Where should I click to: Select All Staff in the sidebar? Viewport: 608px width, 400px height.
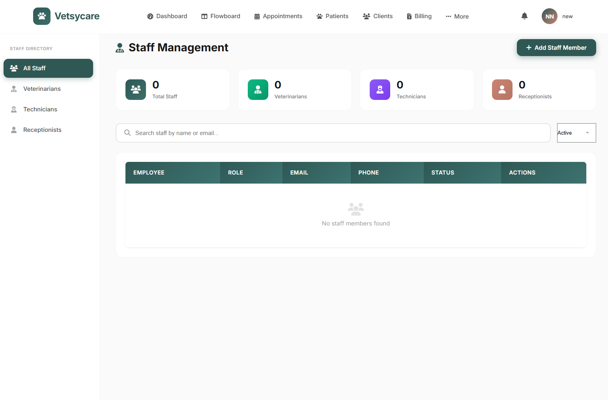[48, 68]
